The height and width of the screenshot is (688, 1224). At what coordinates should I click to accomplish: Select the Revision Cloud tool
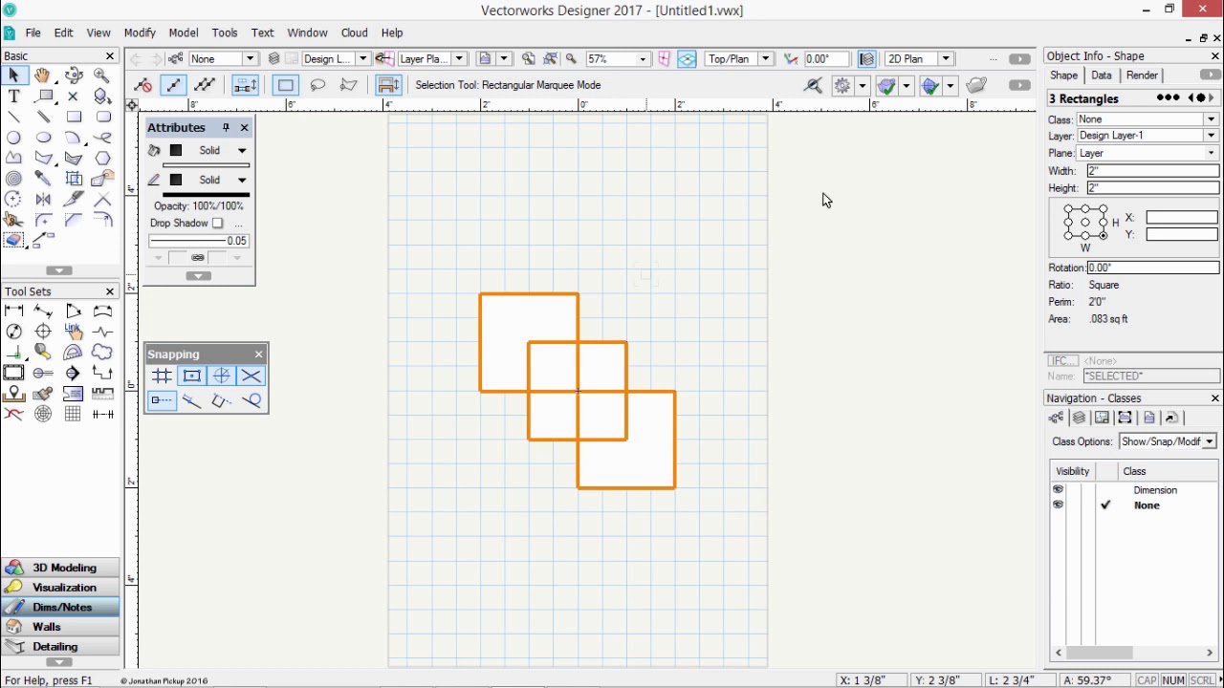(x=102, y=353)
